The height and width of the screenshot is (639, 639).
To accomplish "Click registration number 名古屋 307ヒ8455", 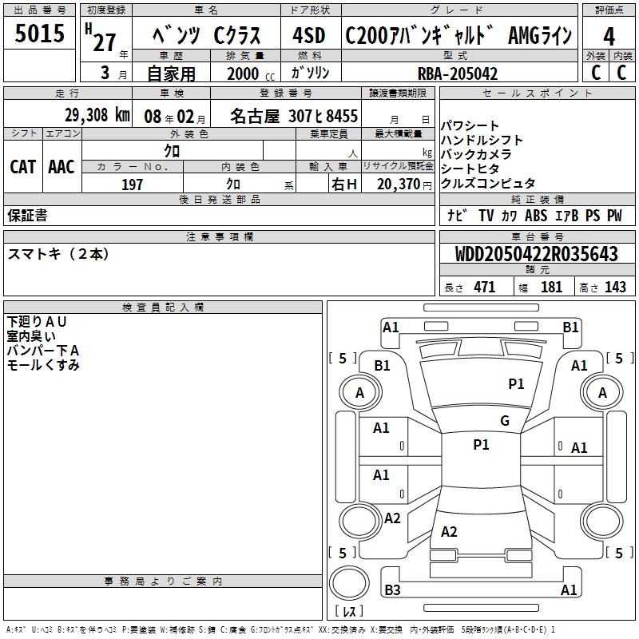I will click(x=294, y=116).
